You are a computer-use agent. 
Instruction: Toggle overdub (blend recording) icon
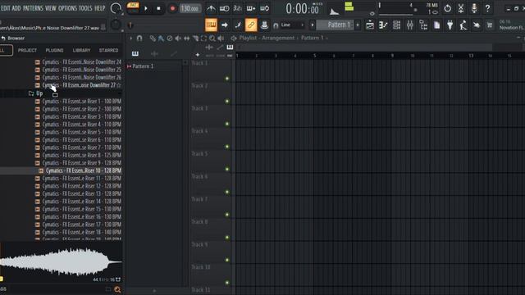pos(251,8)
